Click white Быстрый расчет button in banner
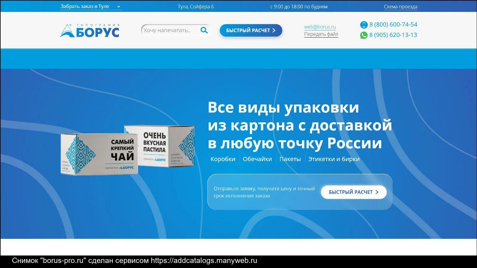The image size is (477, 268). point(354,192)
